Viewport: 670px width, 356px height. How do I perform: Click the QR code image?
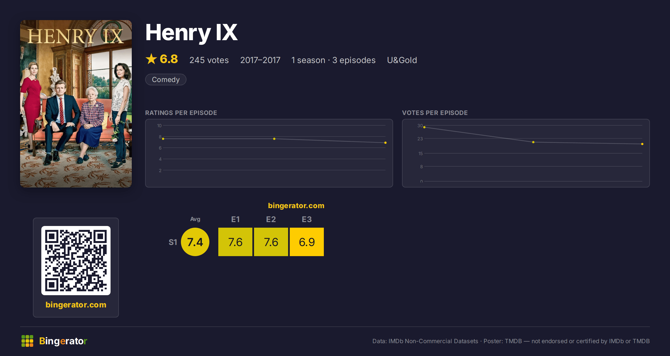76,261
